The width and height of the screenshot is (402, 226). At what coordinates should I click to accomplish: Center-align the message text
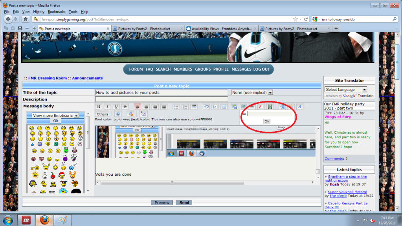(146, 107)
